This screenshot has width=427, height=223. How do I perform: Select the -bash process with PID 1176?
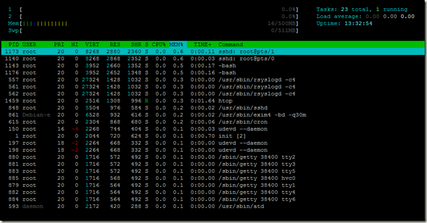pos(213,73)
